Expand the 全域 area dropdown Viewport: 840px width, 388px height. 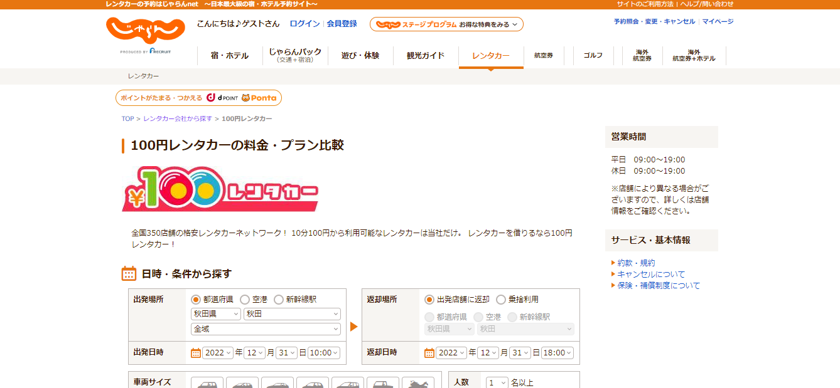click(x=266, y=329)
